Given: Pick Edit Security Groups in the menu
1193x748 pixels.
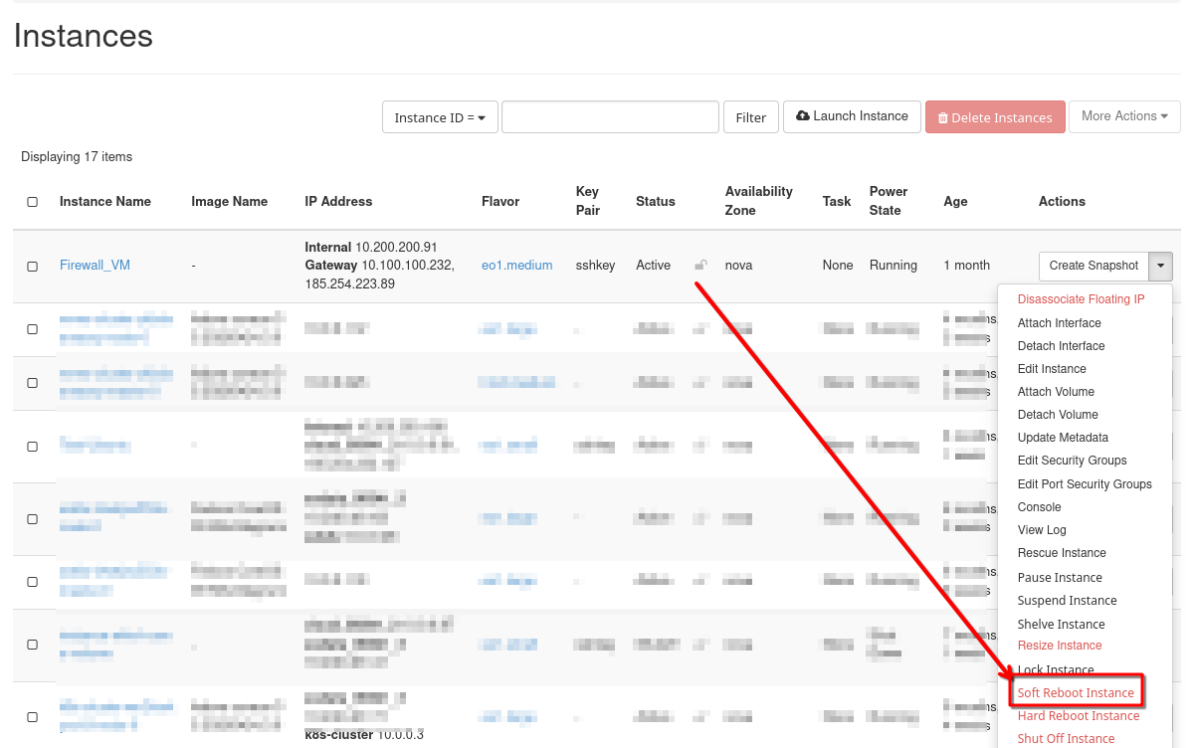Looking at the screenshot, I should pos(1072,461).
